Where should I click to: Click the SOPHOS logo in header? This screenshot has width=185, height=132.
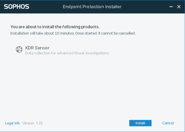click(x=16, y=7)
